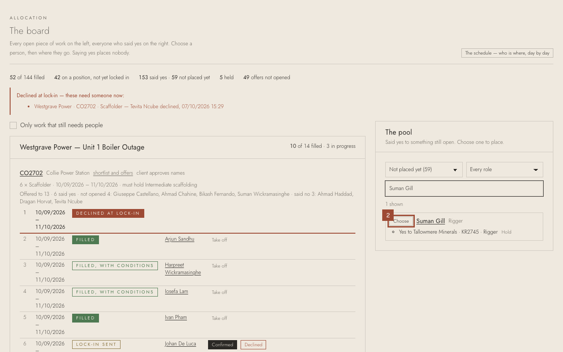Image resolution: width=563 pixels, height=352 pixels.
Task: Open Arjun Sandhu's profile link
Action: click(179, 239)
